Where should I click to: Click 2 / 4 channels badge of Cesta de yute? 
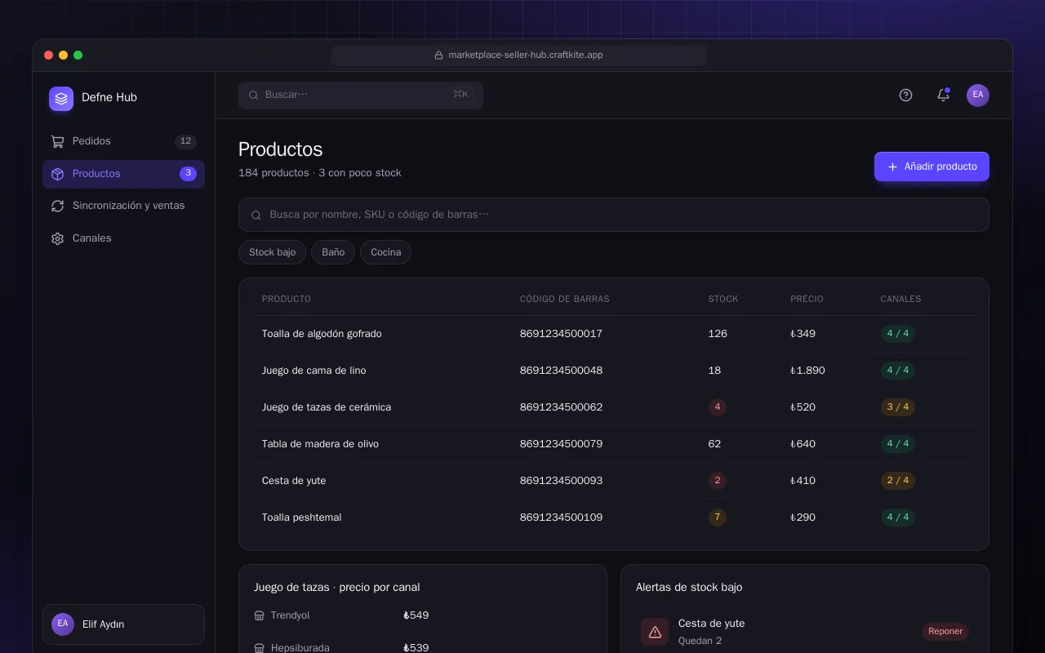898,481
